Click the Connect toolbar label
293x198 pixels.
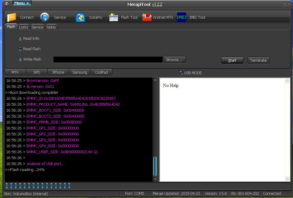coord(27,17)
